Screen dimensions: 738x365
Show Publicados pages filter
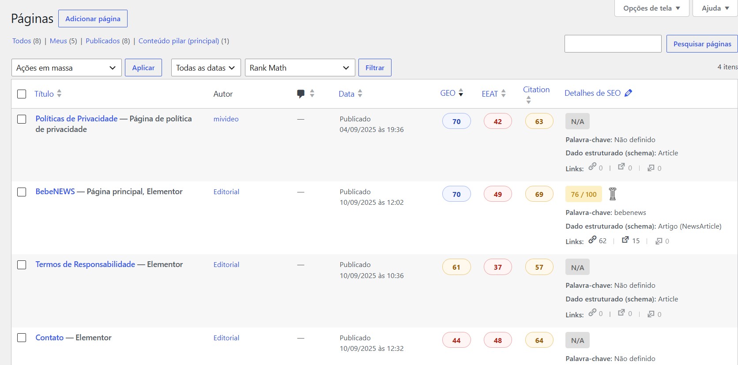(x=102, y=41)
